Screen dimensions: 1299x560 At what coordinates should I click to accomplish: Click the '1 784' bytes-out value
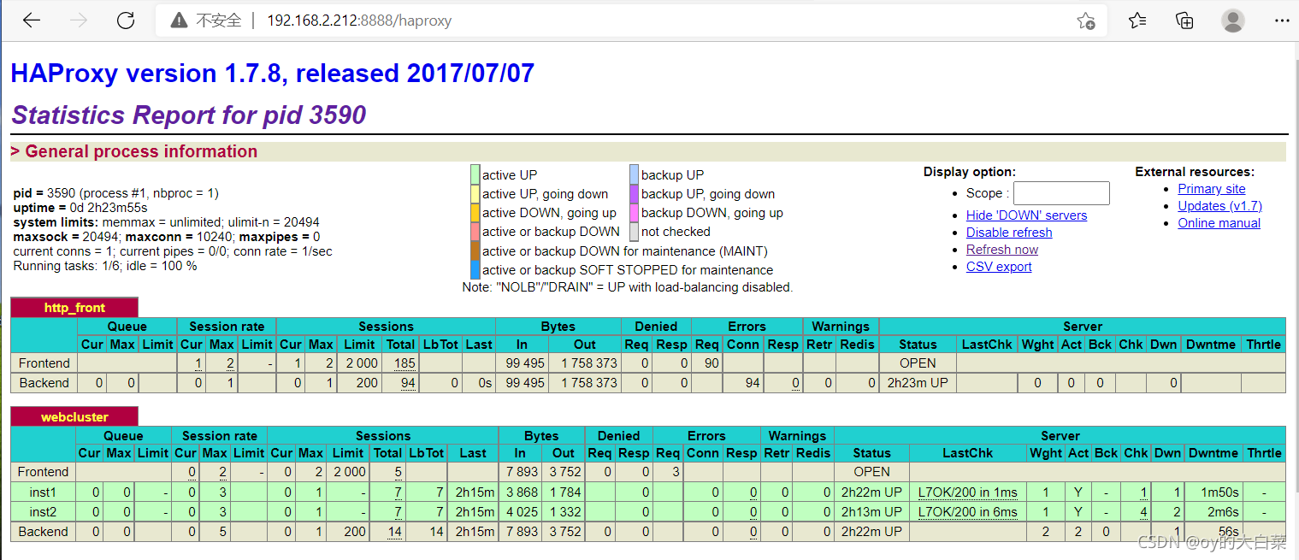pos(564,492)
